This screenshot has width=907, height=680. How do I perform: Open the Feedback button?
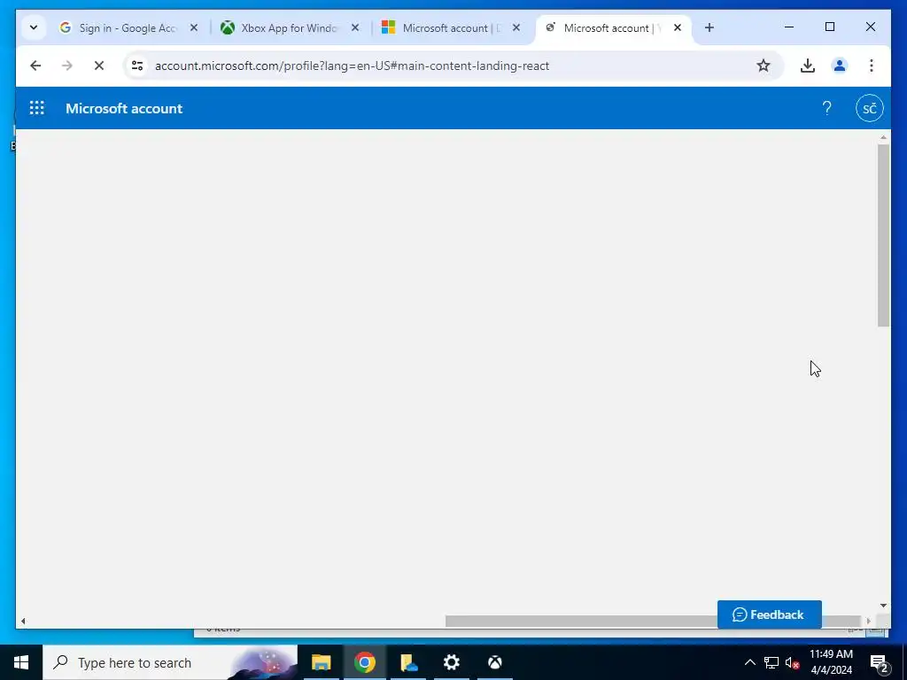(770, 614)
